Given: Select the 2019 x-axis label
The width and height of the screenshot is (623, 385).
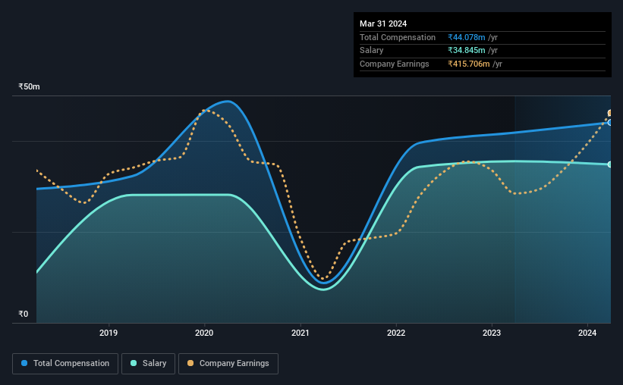Looking at the screenshot, I should tap(109, 333).
